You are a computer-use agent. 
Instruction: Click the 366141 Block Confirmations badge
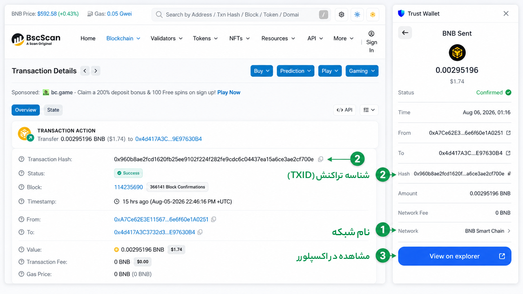point(177,187)
